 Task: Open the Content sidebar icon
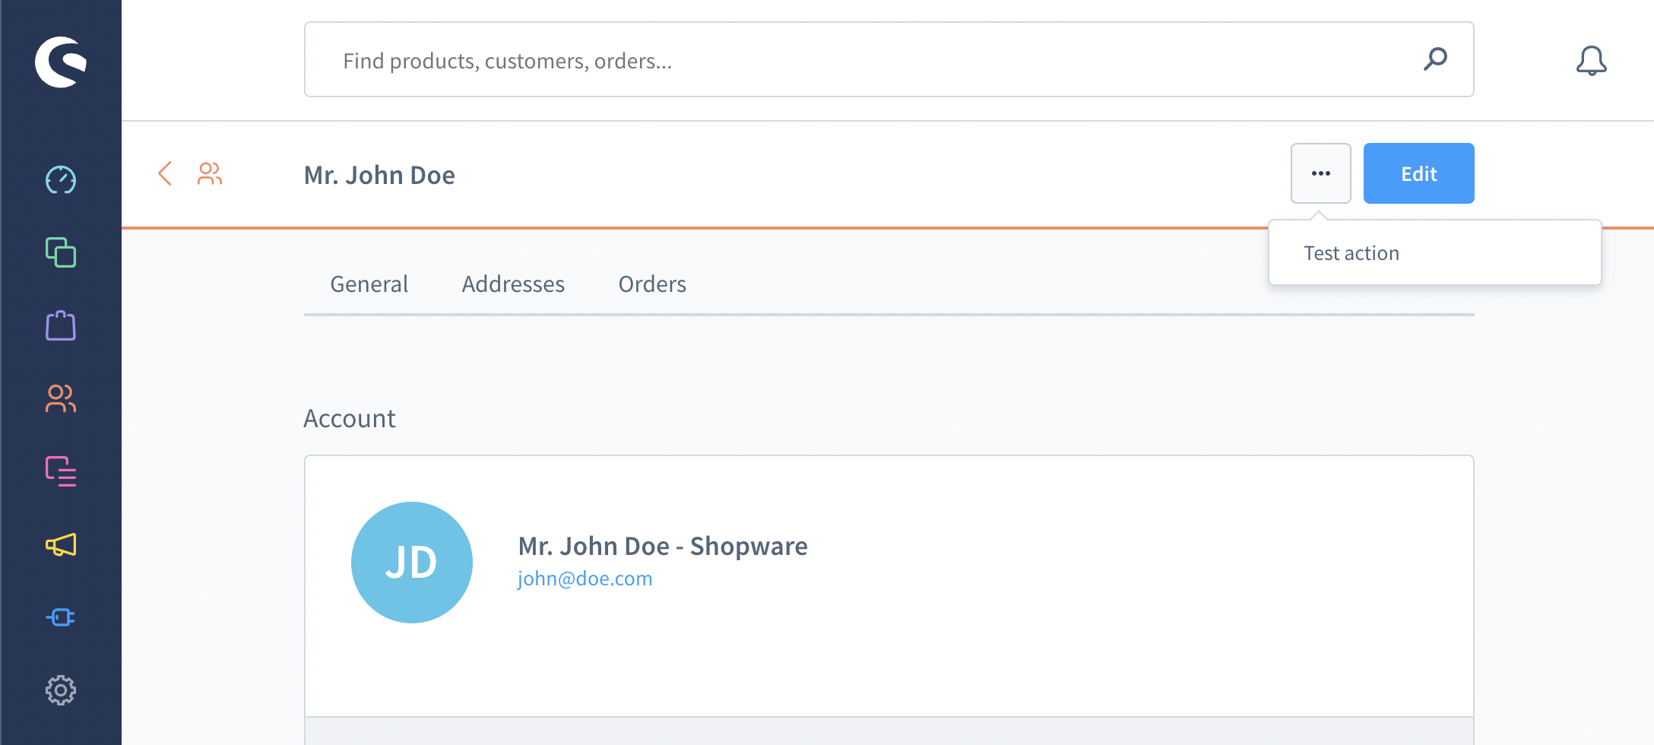(x=61, y=471)
